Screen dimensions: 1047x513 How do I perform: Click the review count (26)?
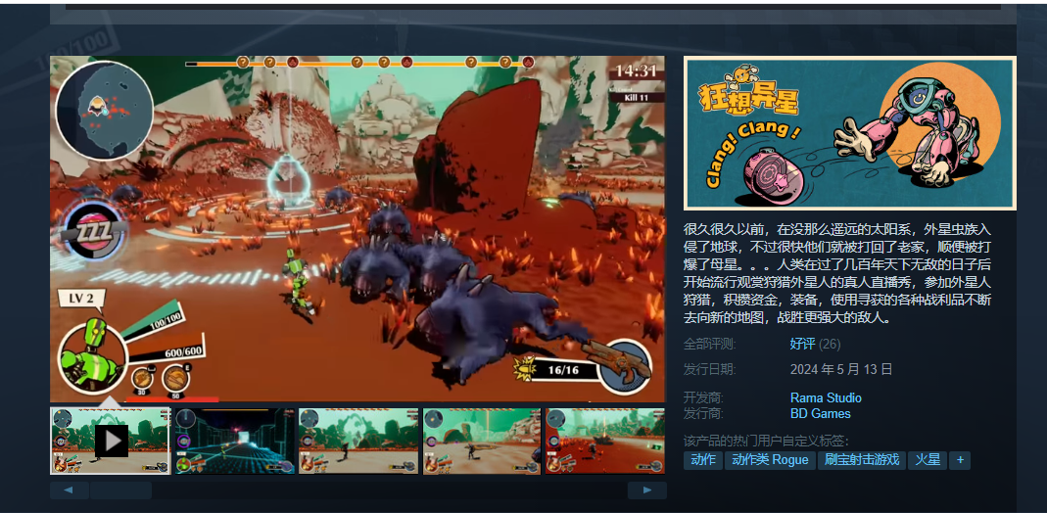[830, 345]
